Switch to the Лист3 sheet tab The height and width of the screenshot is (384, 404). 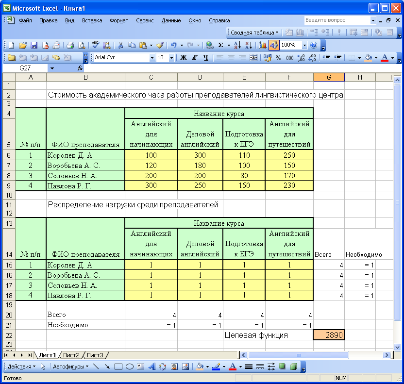pos(95,355)
